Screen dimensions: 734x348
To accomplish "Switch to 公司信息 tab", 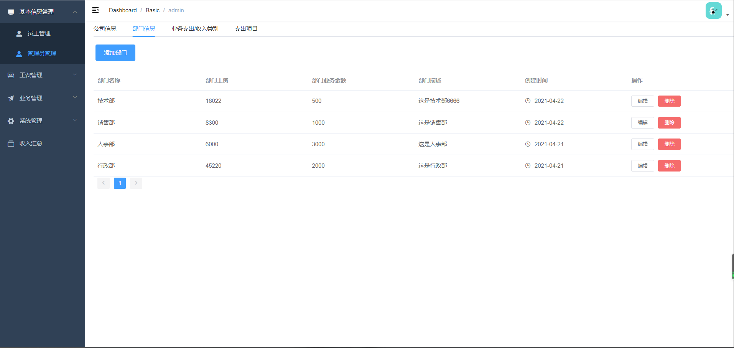I will coord(105,29).
